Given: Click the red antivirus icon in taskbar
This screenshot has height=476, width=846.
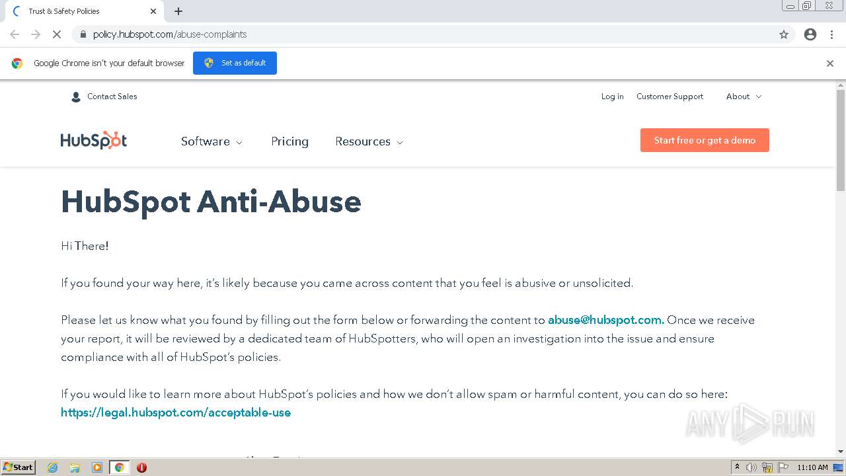Looking at the screenshot, I should point(141,467).
